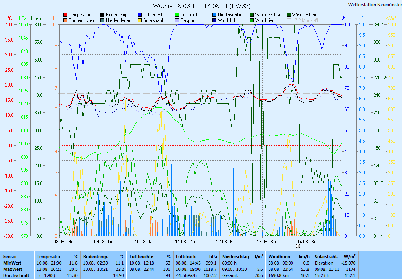The image size is (402, 279).
Task: Click the red Temperatur legend swatch
Action: 65,15
